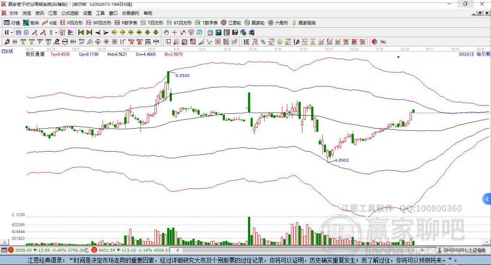Screen dimensions: 491x265
Task: Open the 帮助 menu
Action: [148, 13]
